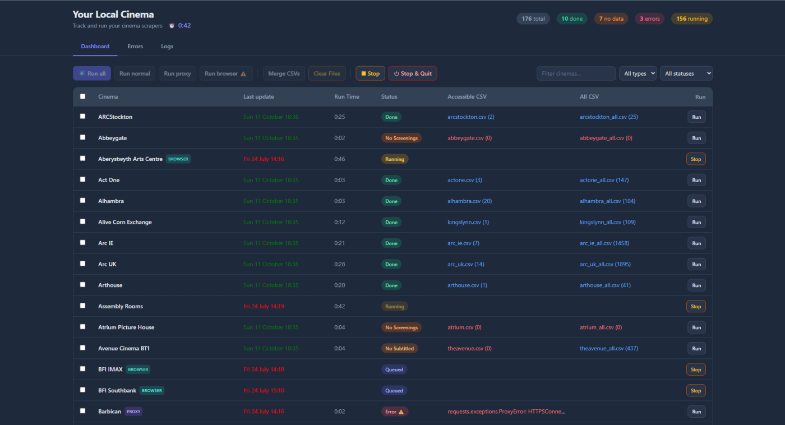This screenshot has height=425, width=785.
Task: Focus the Filter cinemas search field
Action: tap(576, 73)
